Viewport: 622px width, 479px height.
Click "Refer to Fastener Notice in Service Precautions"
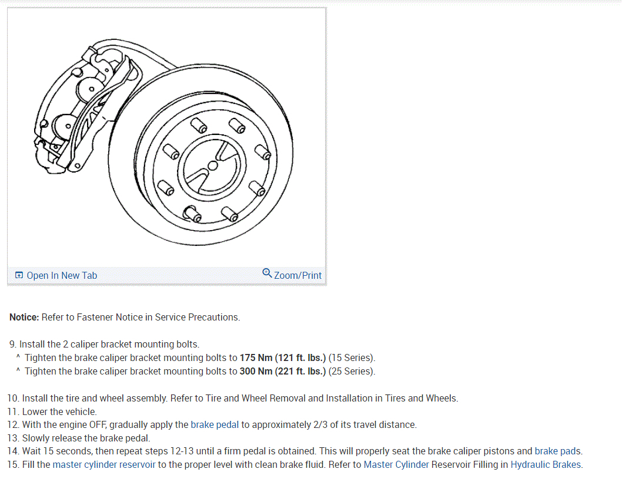tap(141, 318)
